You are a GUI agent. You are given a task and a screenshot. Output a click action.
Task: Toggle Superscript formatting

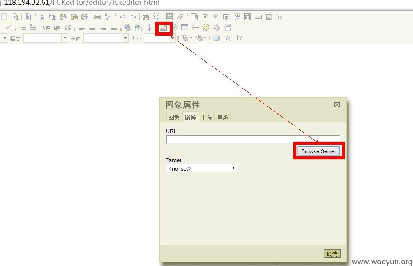coord(8,28)
